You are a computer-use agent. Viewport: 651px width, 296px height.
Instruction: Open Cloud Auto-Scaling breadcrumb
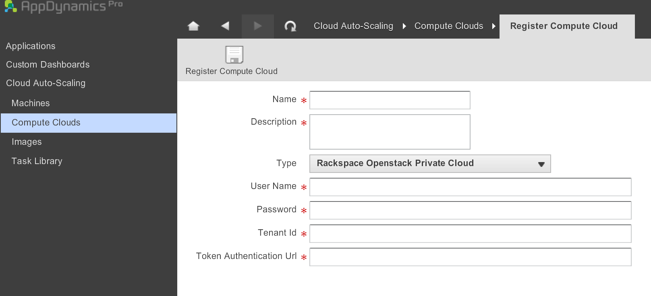(x=353, y=26)
